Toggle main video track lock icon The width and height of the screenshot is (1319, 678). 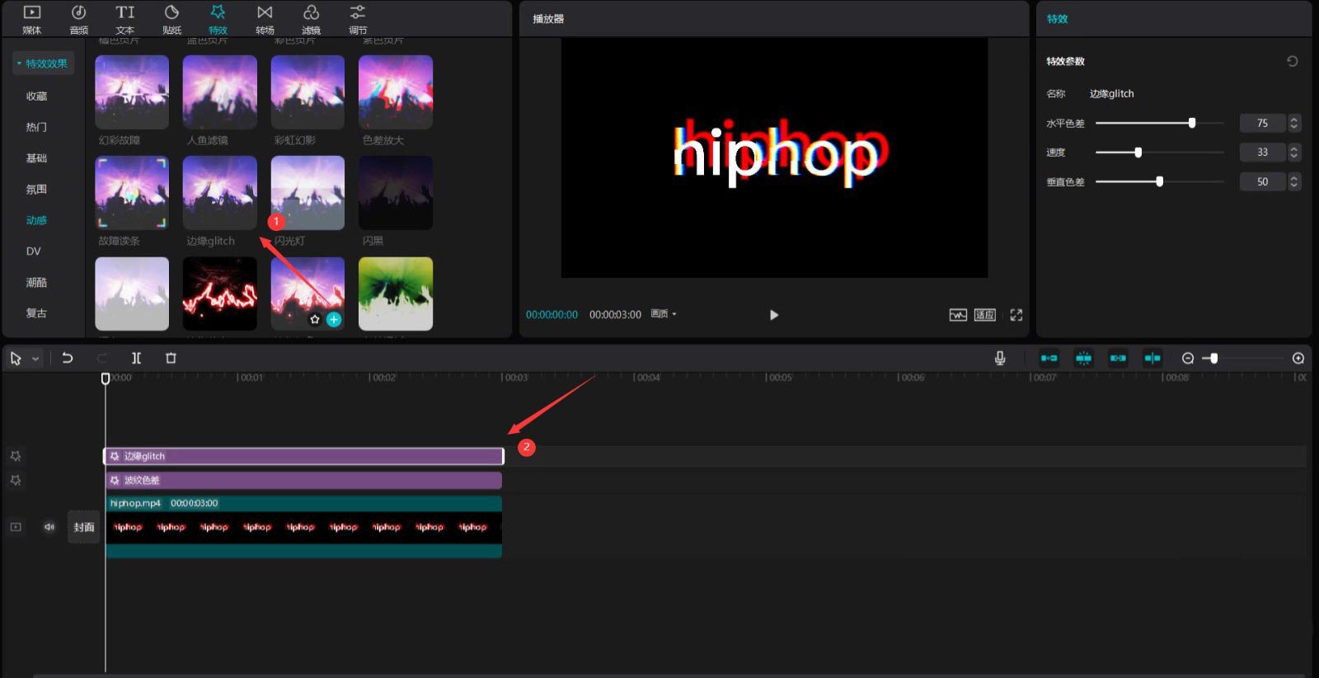(16, 527)
